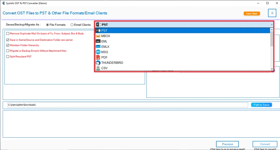The image size is (280, 150).
Task: Click the Sysinfo app logo in title bar
Action: click(3, 3)
